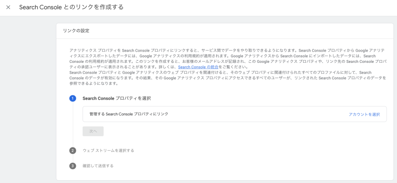The height and width of the screenshot is (183, 397).
Task: Expand the ウェブ ストリームを選択する step
Action: [108, 150]
